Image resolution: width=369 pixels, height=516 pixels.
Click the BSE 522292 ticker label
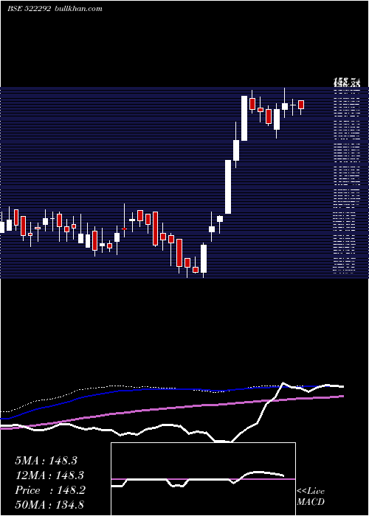pyautogui.click(x=29, y=9)
